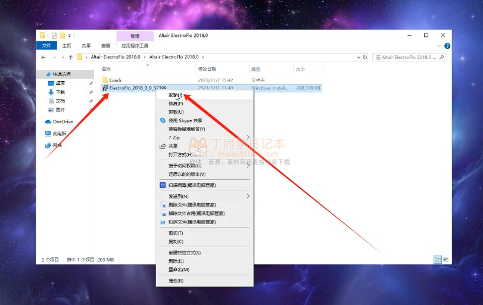Choose 兼容性疑难解答(Y)
Viewport: 483px width, 305px height.
tap(205, 129)
